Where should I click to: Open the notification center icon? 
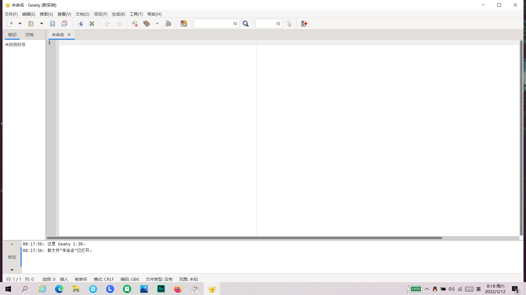(516, 289)
